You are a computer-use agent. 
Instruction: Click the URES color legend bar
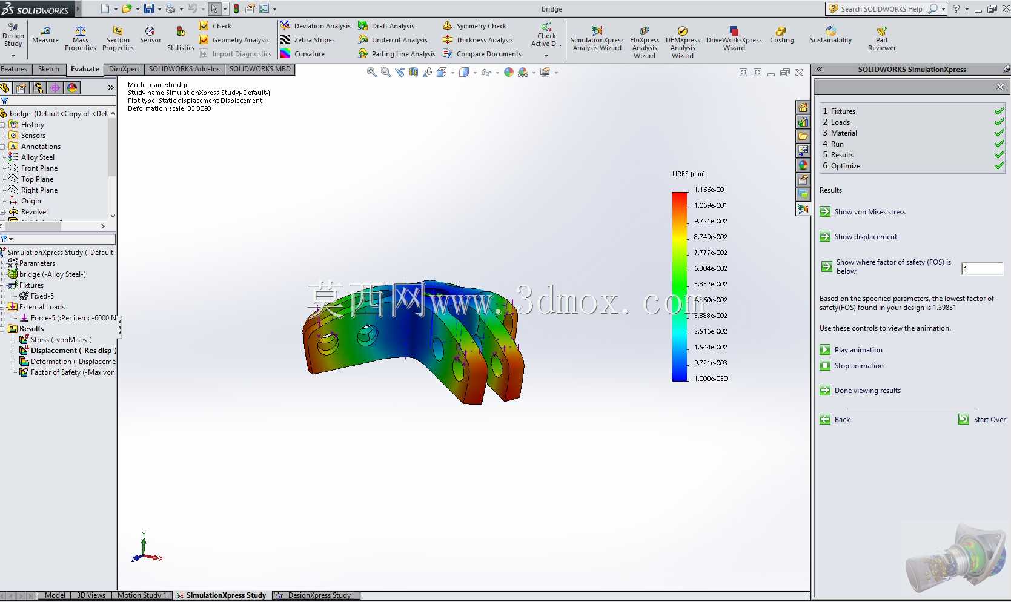click(680, 286)
